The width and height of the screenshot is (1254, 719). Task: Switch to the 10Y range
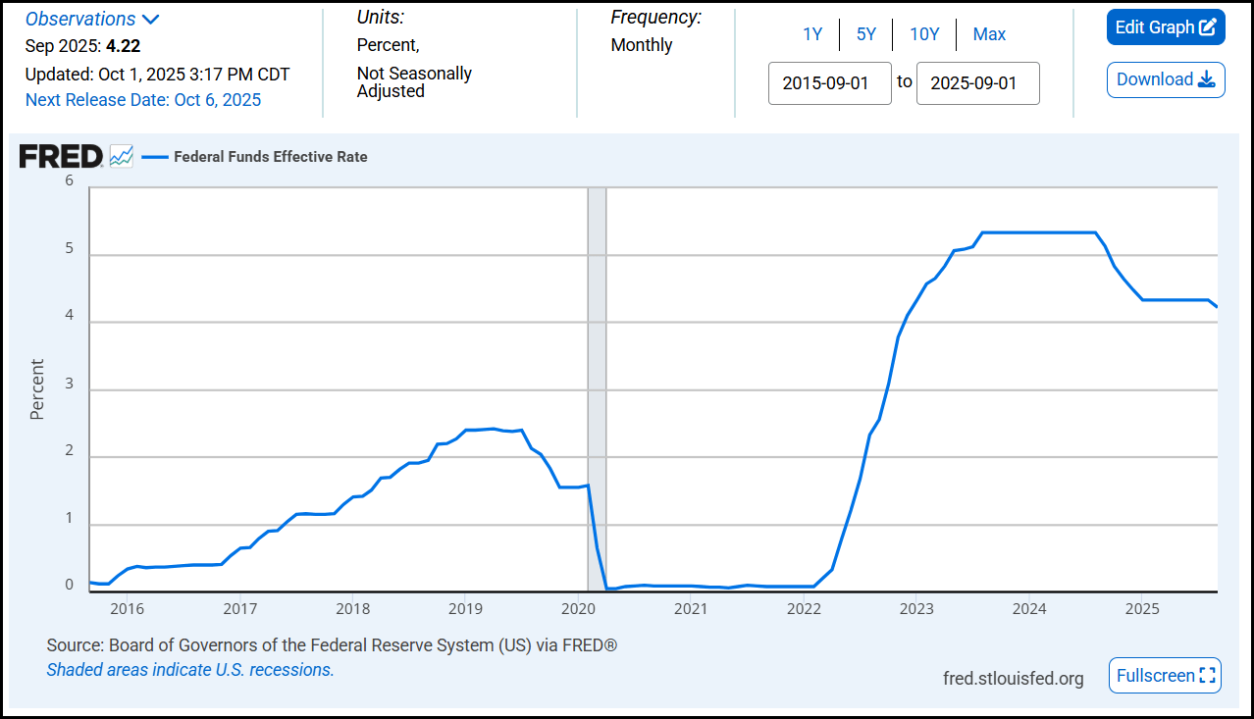click(924, 33)
